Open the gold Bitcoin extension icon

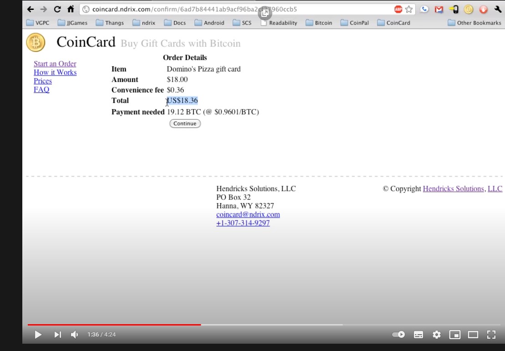click(x=469, y=10)
